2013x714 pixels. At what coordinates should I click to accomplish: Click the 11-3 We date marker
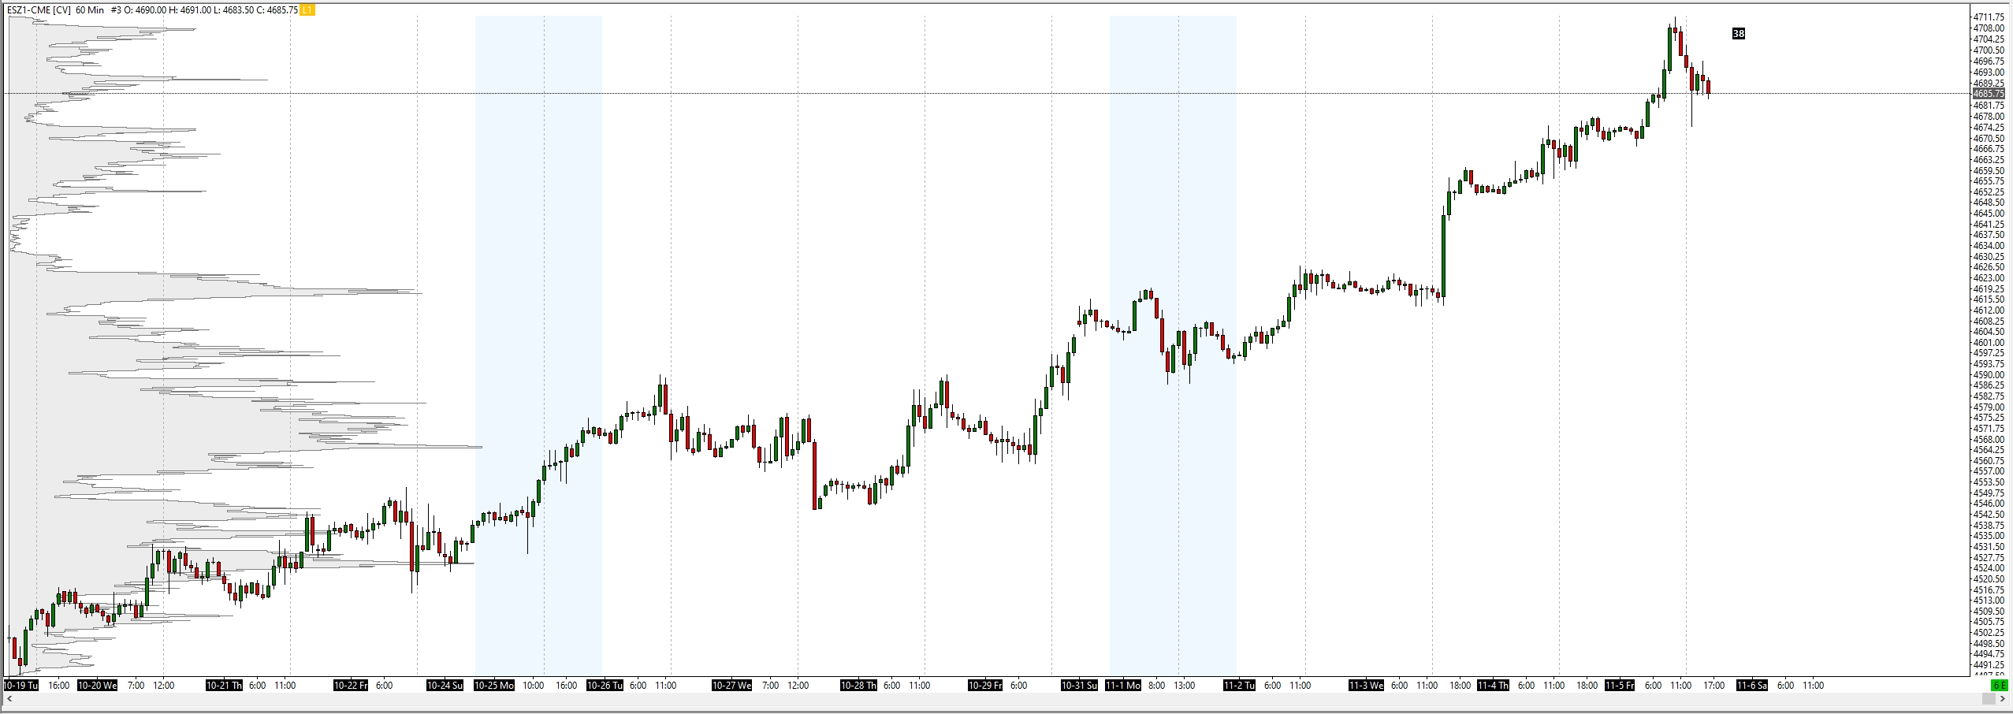tap(1366, 686)
